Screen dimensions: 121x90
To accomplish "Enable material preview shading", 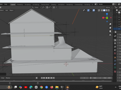I will pos(106,10).
